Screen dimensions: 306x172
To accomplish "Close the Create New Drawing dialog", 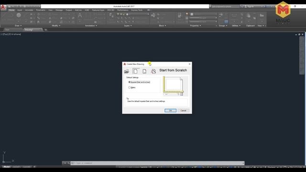I will click(x=189, y=64).
